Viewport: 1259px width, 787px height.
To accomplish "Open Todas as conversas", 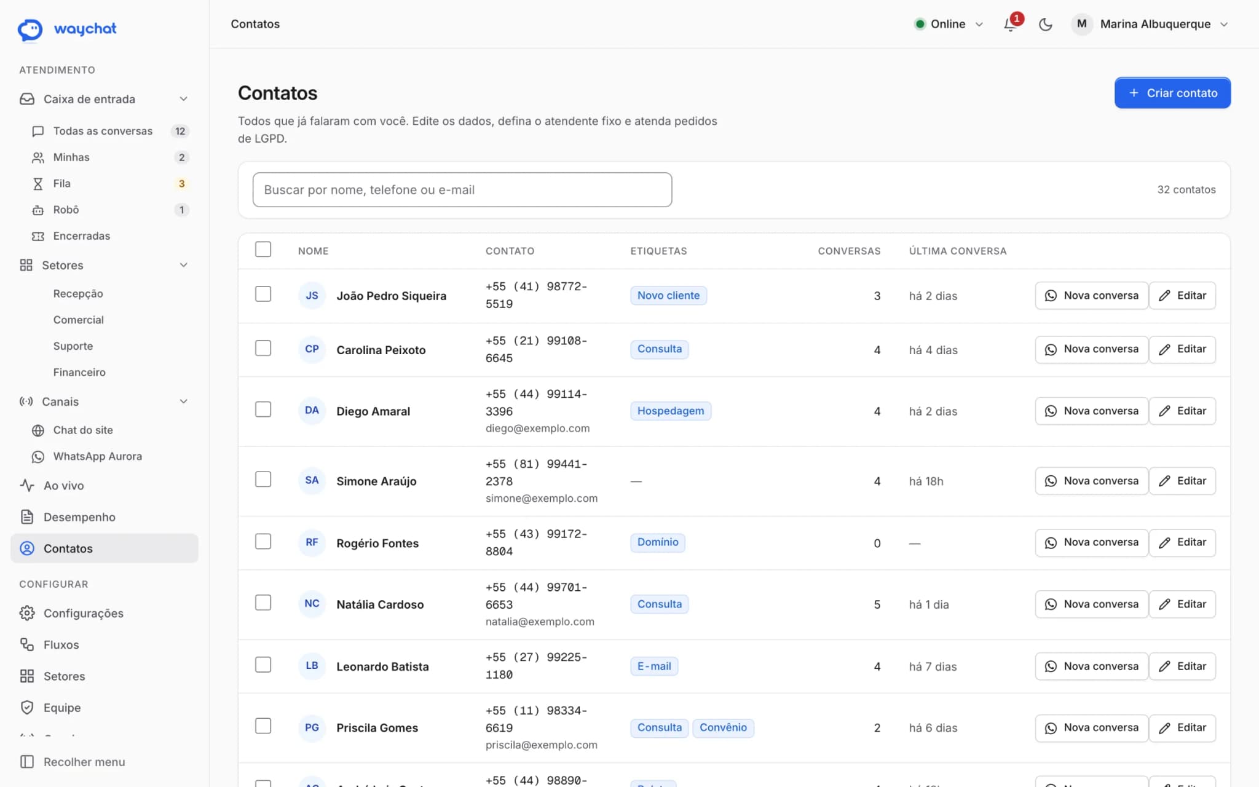I will 109,131.
